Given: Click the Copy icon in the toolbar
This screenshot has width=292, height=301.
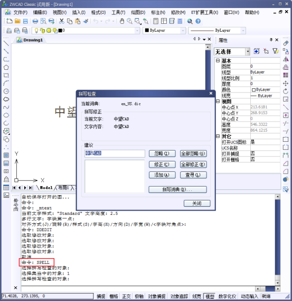Looking at the screenshot, I should (69, 21).
